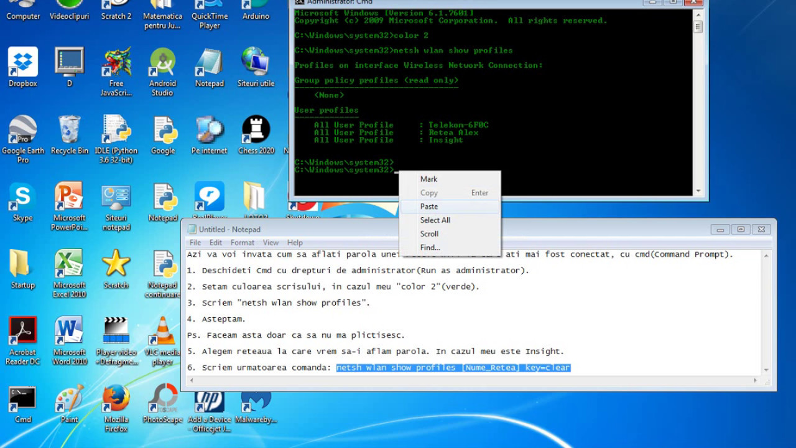Launch Acrobat Reader DC
The image size is (796, 448).
click(x=23, y=340)
